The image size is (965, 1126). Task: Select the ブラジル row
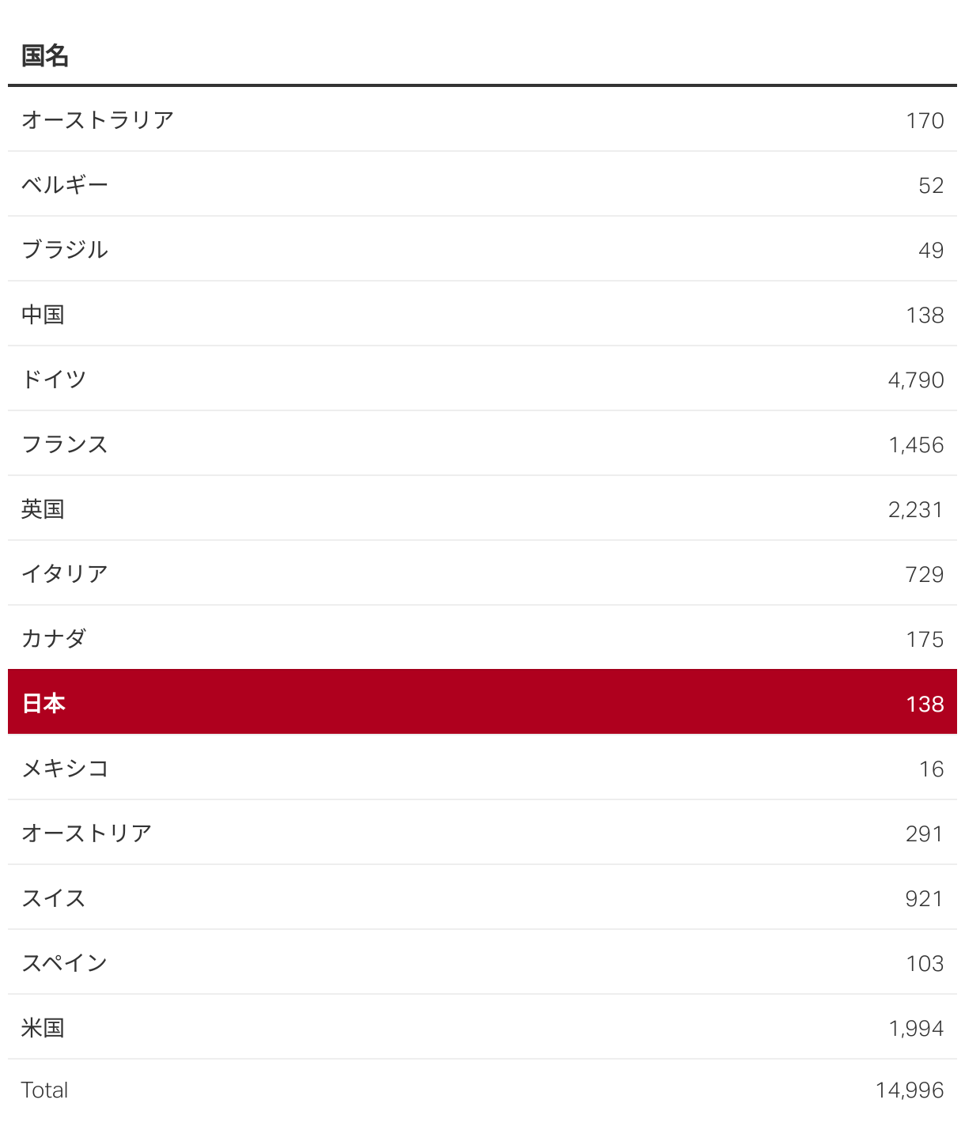coord(482,249)
